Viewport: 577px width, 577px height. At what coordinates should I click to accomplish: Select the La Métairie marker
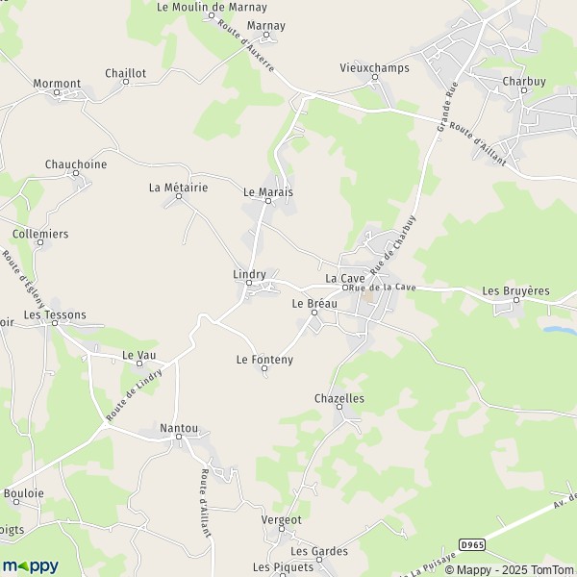pyautogui.click(x=179, y=196)
